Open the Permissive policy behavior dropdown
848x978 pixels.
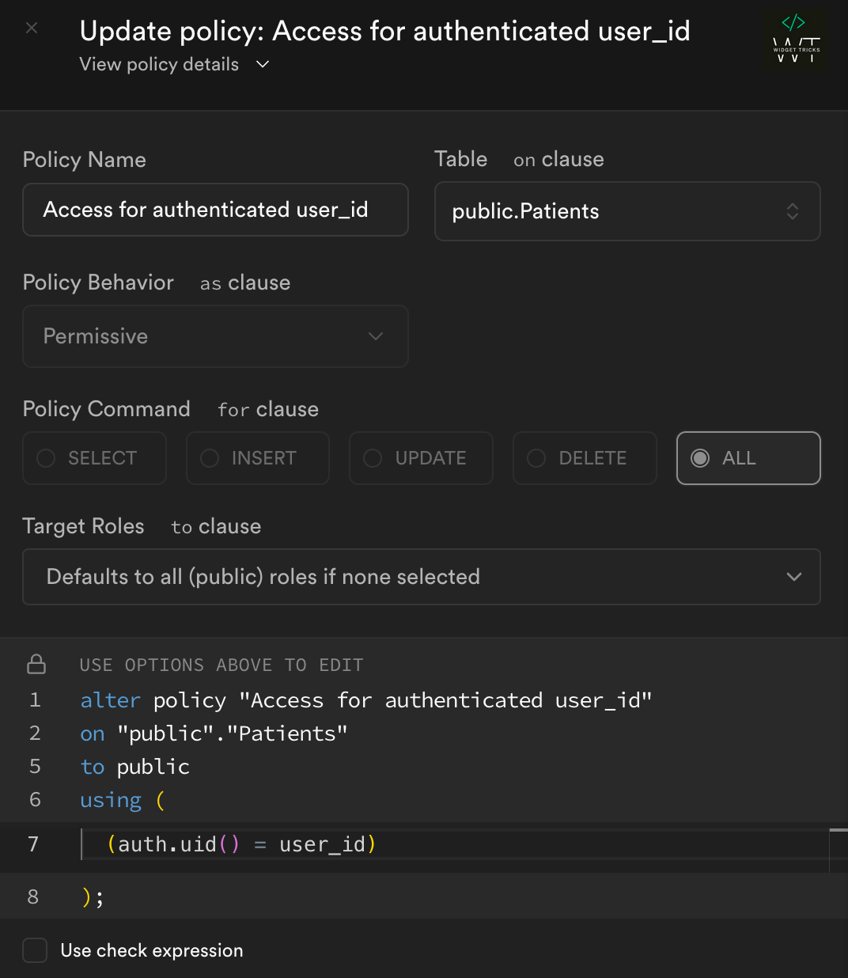tap(215, 336)
